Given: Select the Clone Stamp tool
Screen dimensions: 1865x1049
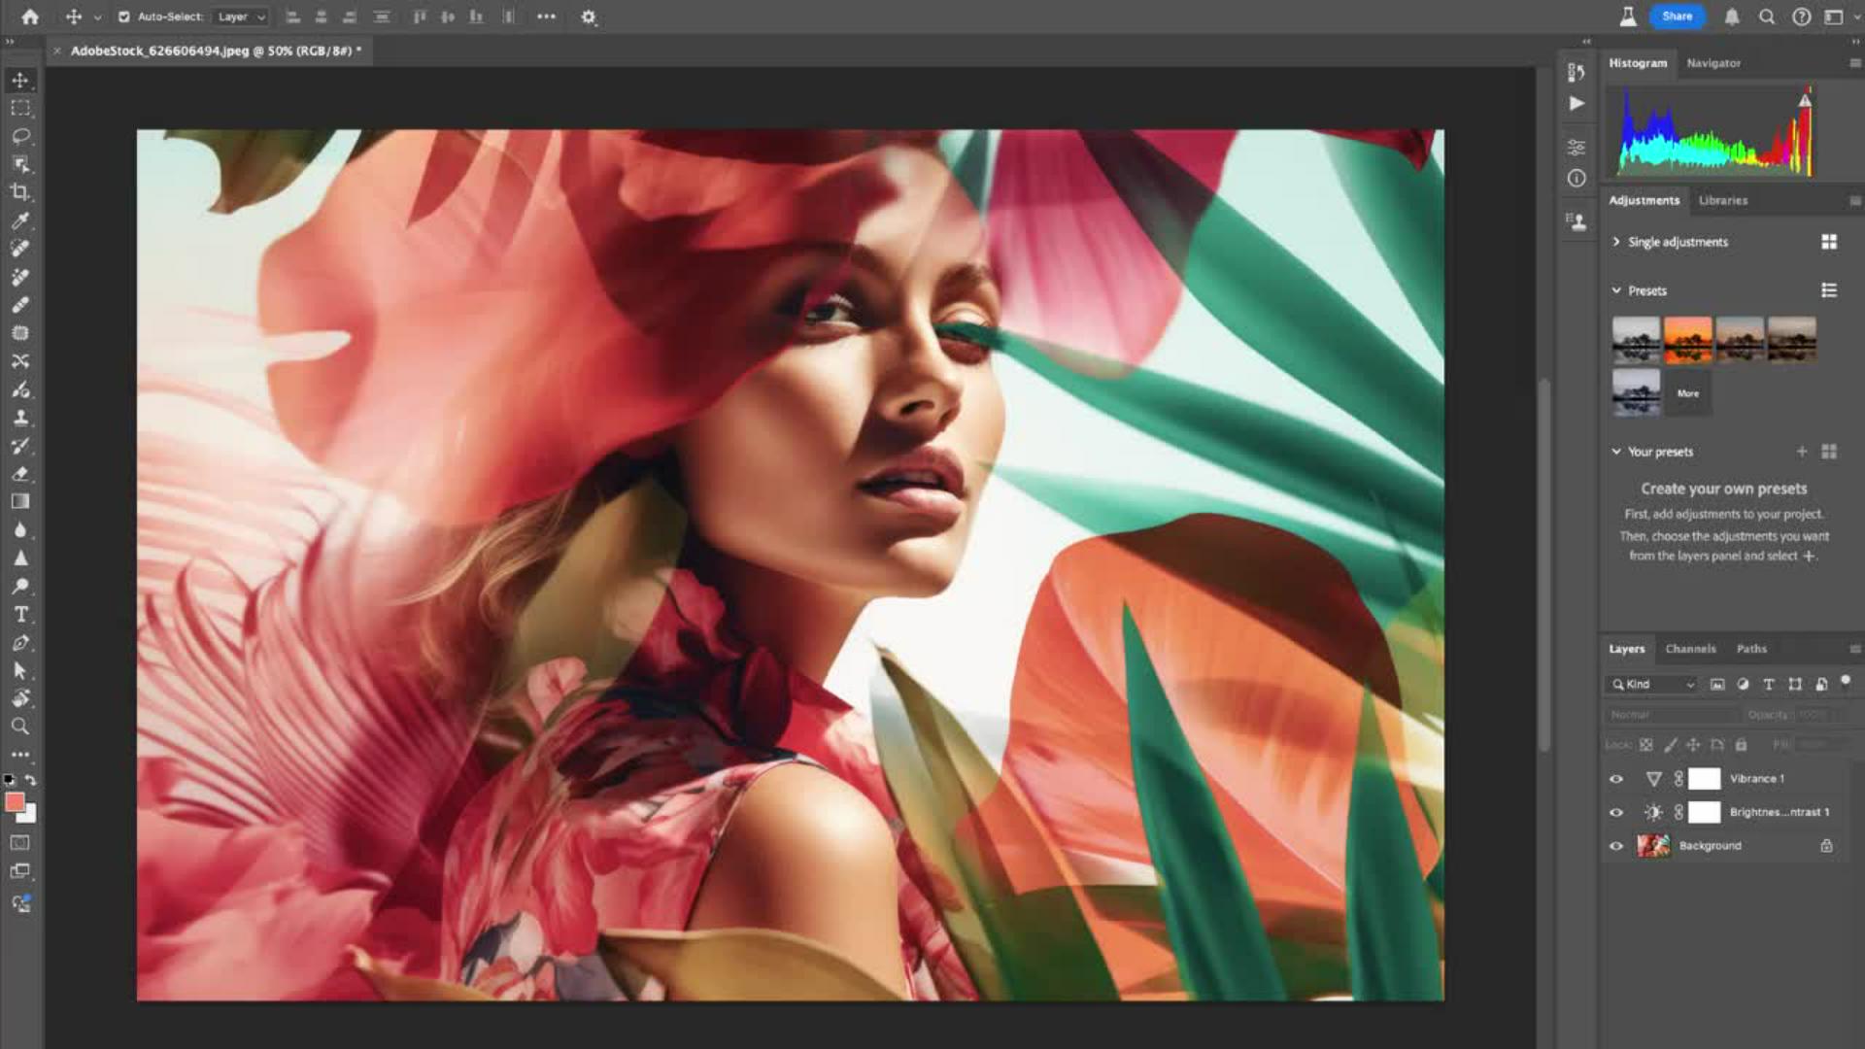Looking at the screenshot, I should [20, 418].
